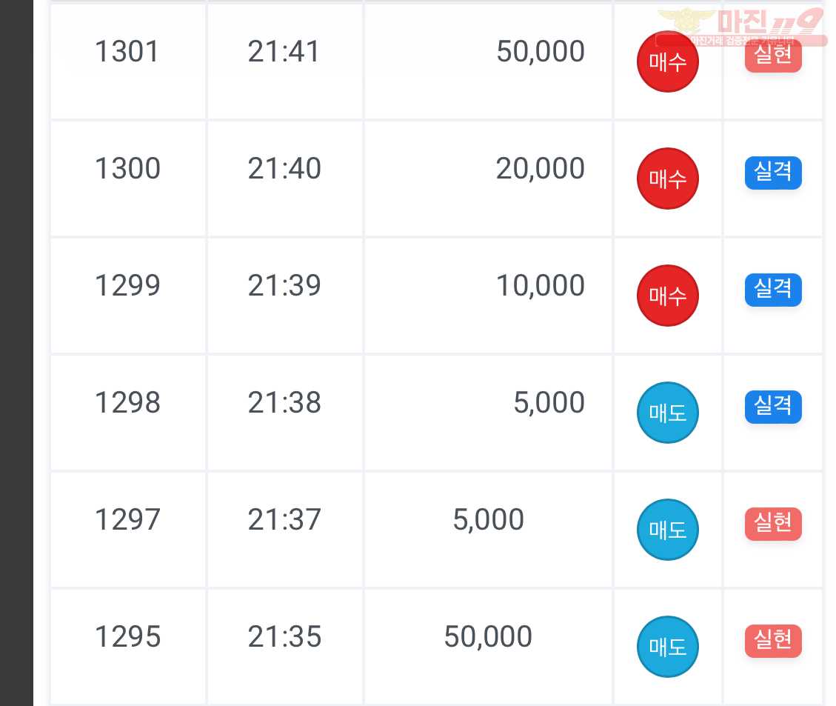
Task: Select the 10,000 amount cell
Action: coord(488,296)
